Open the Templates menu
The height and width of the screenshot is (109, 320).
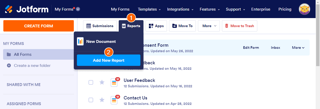(x=149, y=9)
